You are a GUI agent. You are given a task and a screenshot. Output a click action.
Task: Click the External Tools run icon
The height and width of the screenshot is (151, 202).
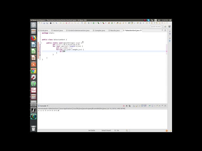click(x=103, y=23)
